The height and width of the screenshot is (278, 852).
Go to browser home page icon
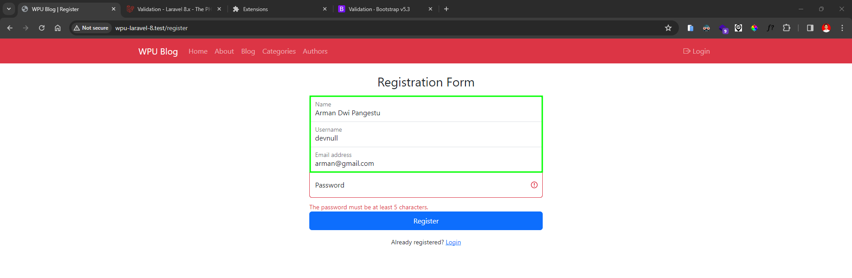58,28
